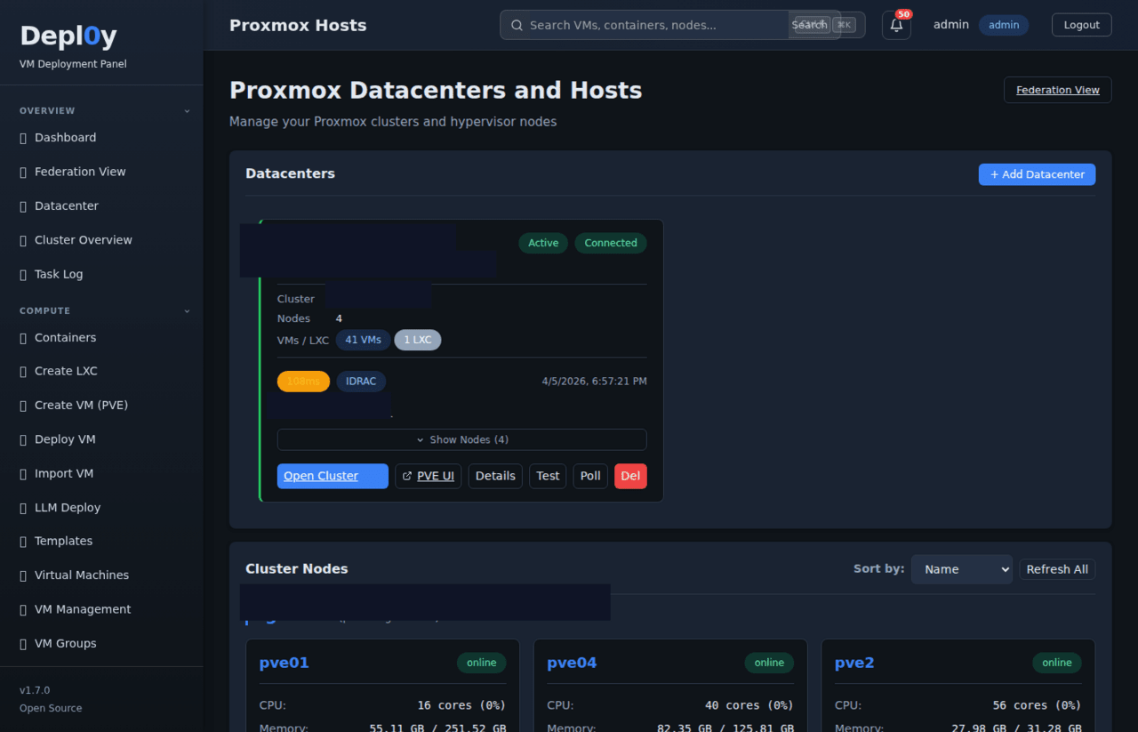Click pve04 online status badge

[x=769, y=663]
